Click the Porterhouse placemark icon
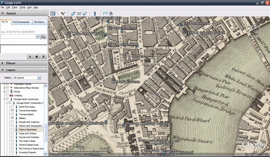The height and width of the screenshot is (157, 270). pyautogui.click(x=181, y=24)
